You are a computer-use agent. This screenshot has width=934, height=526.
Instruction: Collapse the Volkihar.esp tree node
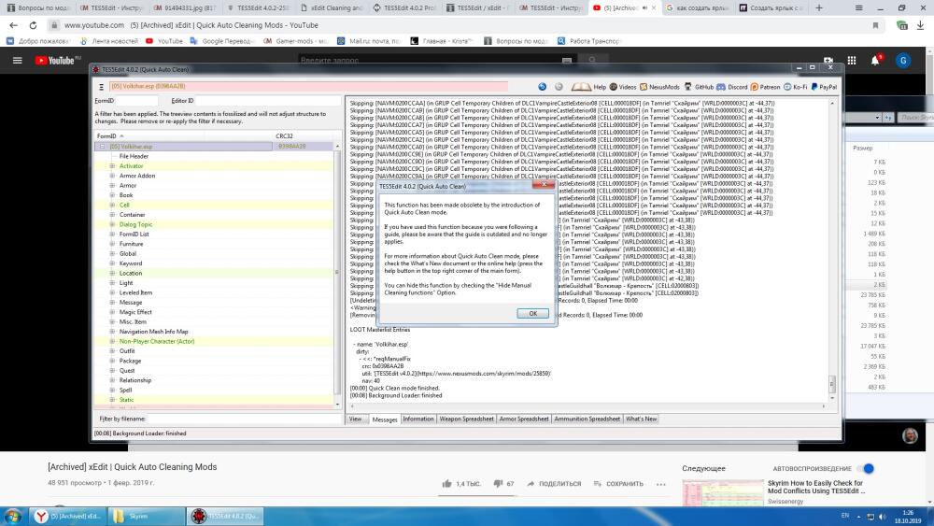pos(102,147)
